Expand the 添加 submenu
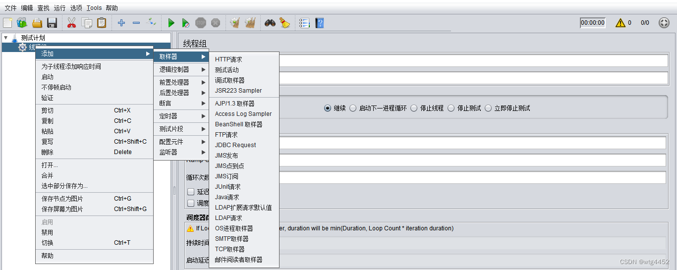This screenshot has width=677, height=270. point(94,54)
